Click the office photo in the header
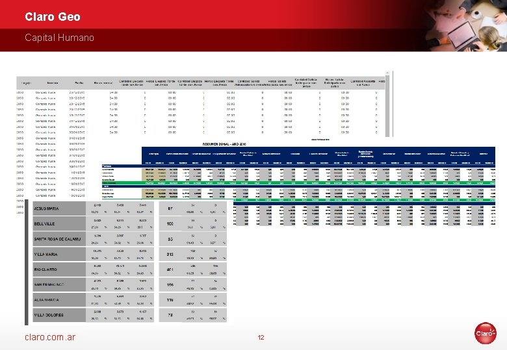Image resolution: width=507 pixels, height=350 pixels. click(466, 25)
